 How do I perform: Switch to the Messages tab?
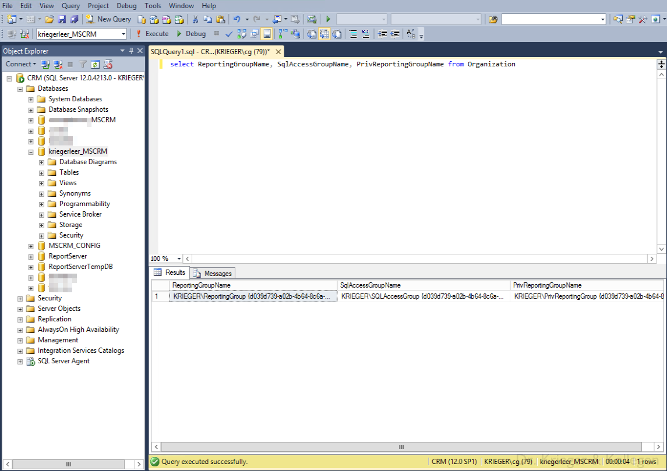[213, 273]
